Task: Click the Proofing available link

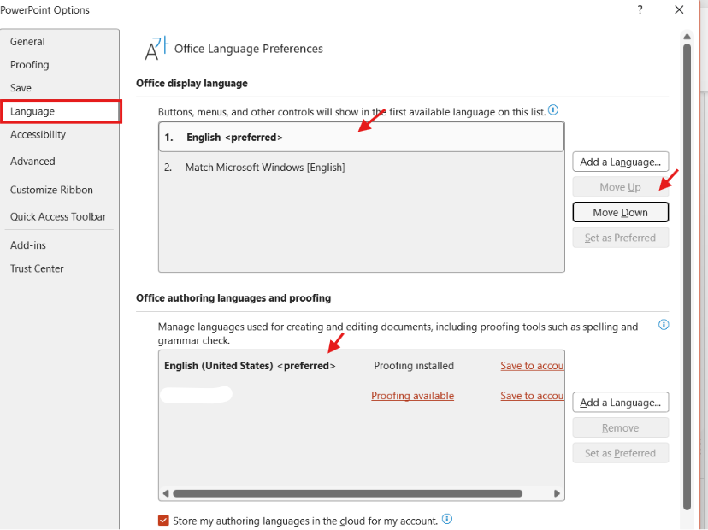Action: point(412,396)
